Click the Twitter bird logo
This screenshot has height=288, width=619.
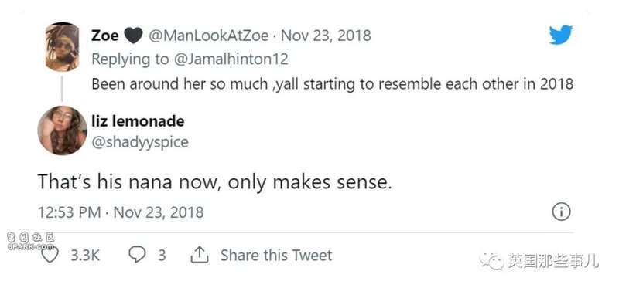click(561, 35)
